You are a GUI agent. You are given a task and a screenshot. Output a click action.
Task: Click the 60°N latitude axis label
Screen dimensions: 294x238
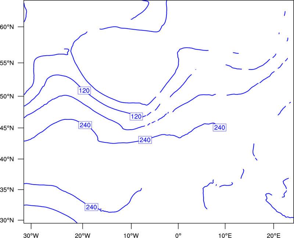[7, 27]
